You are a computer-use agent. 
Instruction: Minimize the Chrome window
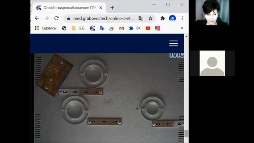click(x=154, y=5)
